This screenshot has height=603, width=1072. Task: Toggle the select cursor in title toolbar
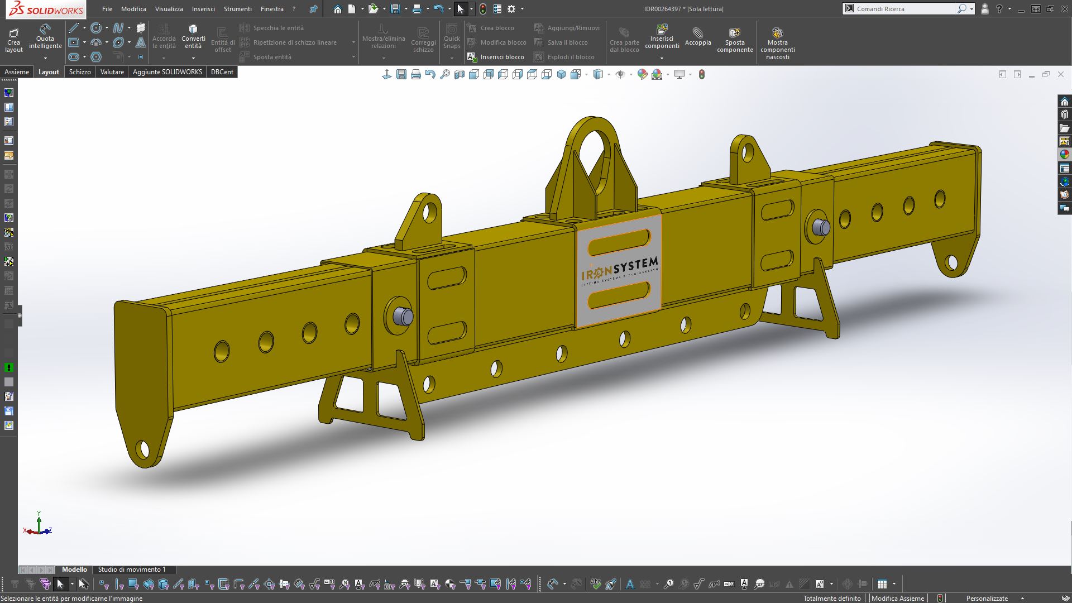point(460,9)
